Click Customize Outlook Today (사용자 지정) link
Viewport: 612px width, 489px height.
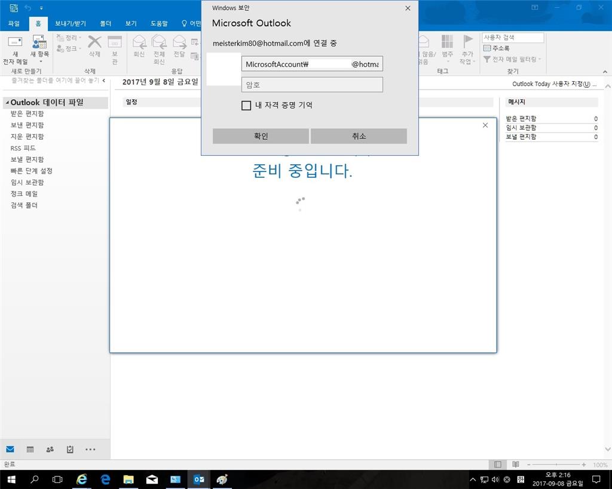coord(554,84)
